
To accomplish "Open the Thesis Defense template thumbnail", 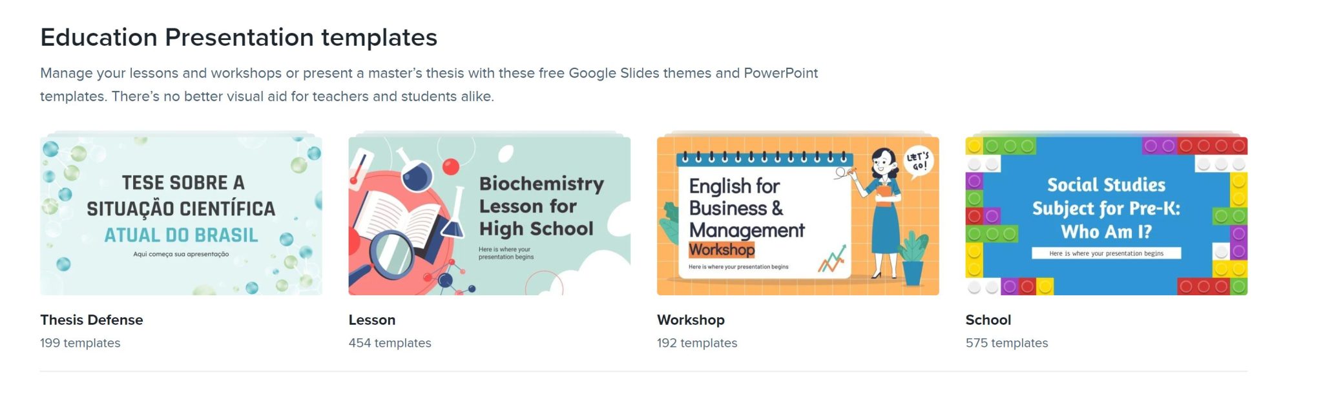I will pos(181,215).
